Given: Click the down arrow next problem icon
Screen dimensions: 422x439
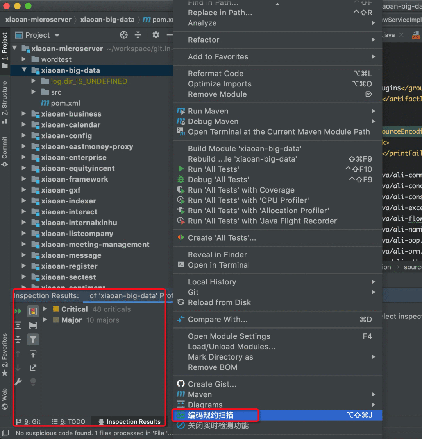Looking at the screenshot, I should 18,368.
